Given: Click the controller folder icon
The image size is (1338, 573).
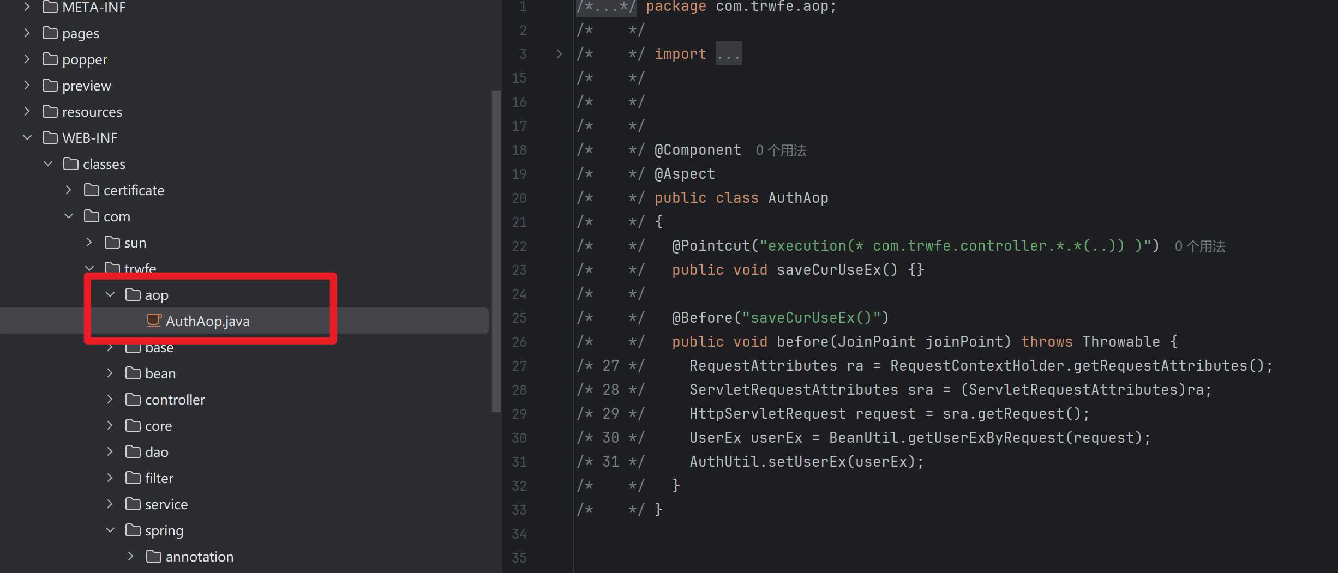Looking at the screenshot, I should tap(133, 400).
